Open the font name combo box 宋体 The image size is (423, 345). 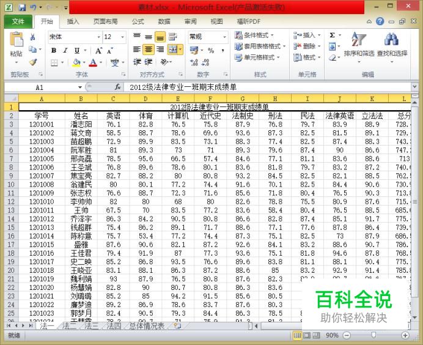75,37
